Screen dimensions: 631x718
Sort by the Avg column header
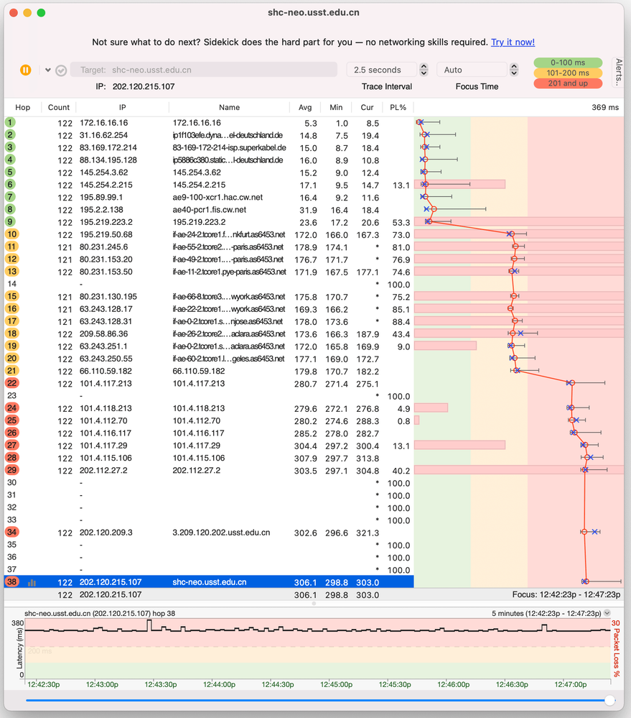click(x=305, y=107)
